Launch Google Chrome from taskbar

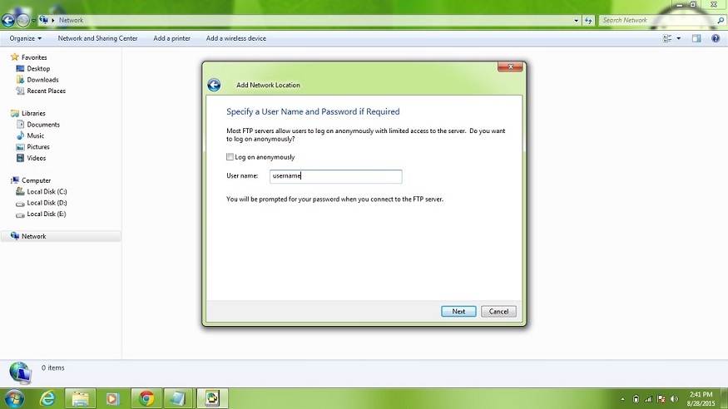(x=146, y=398)
